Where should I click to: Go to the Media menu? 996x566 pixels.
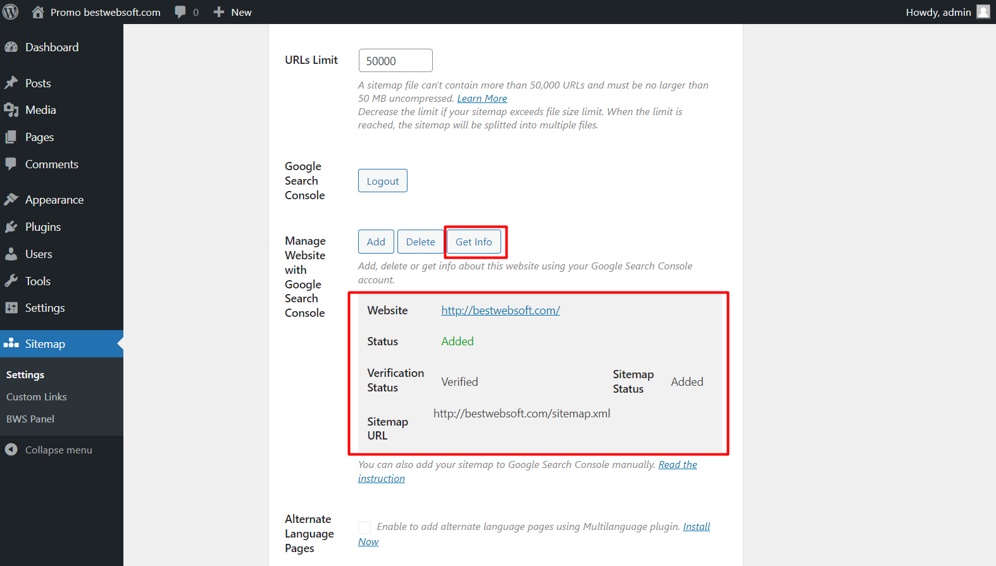point(61,110)
